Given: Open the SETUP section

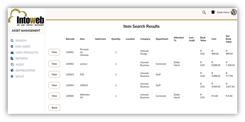Looking at the screenshot, I should pos(20,77).
